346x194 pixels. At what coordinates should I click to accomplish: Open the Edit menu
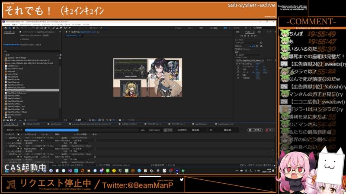pos(15,25)
